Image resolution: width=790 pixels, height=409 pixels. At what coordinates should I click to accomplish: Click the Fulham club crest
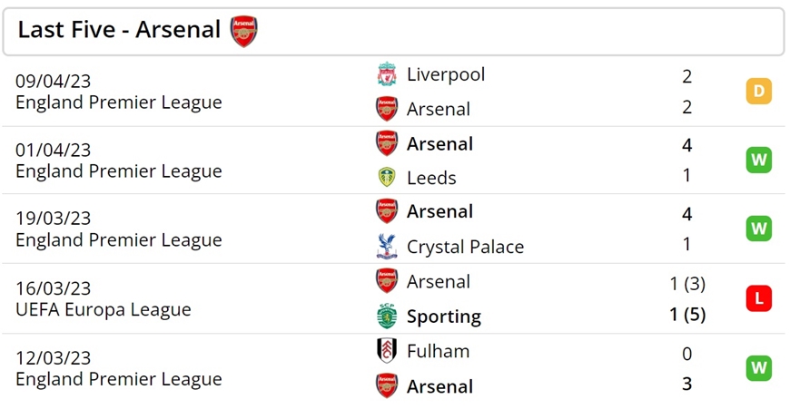[387, 351]
